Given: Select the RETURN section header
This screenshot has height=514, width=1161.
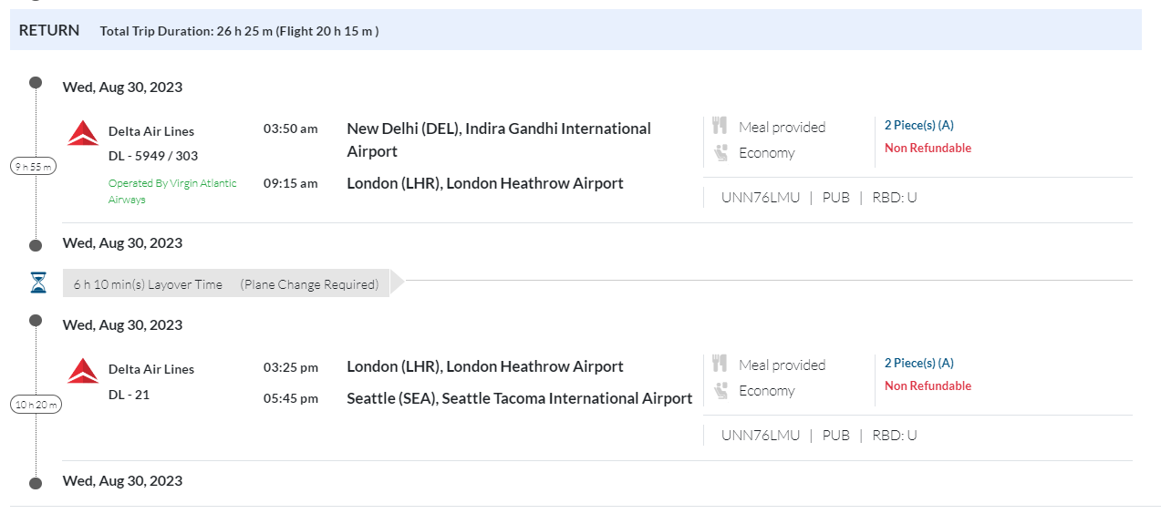Looking at the screenshot, I should coord(49,30).
